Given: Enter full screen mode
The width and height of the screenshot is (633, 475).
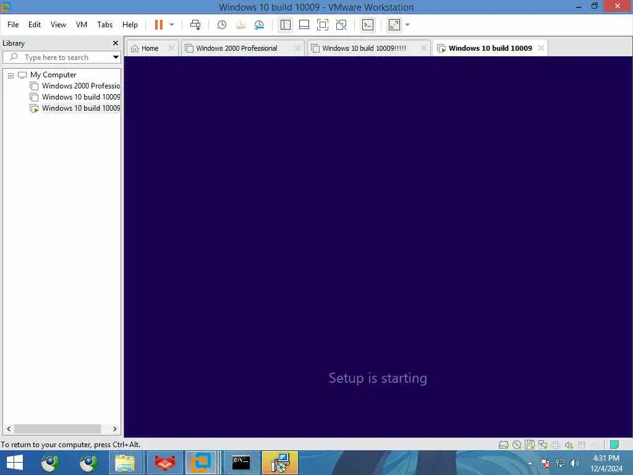Looking at the screenshot, I should [x=323, y=25].
